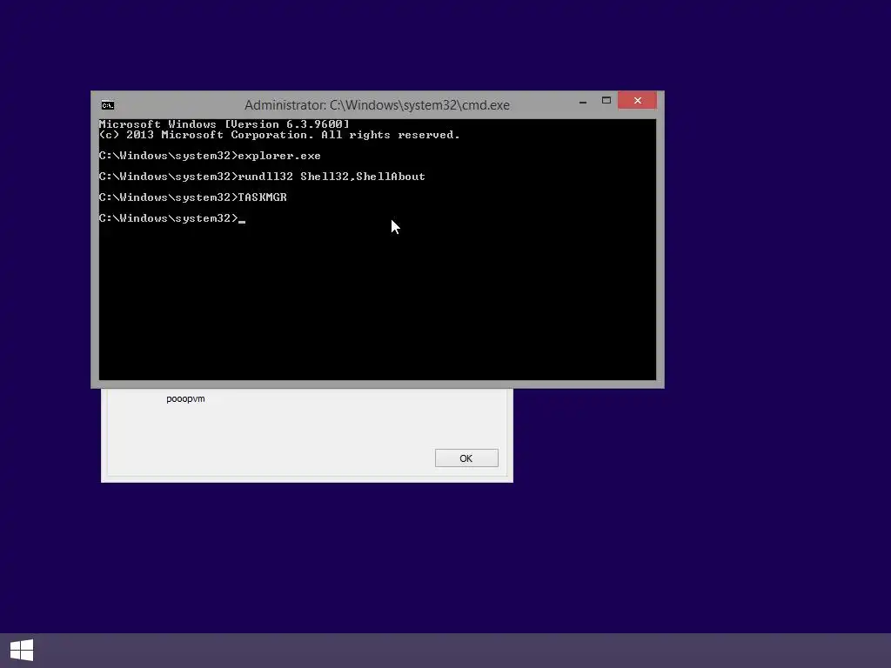
Task: Click OK in the About Windows dialog
Action: pos(466,458)
